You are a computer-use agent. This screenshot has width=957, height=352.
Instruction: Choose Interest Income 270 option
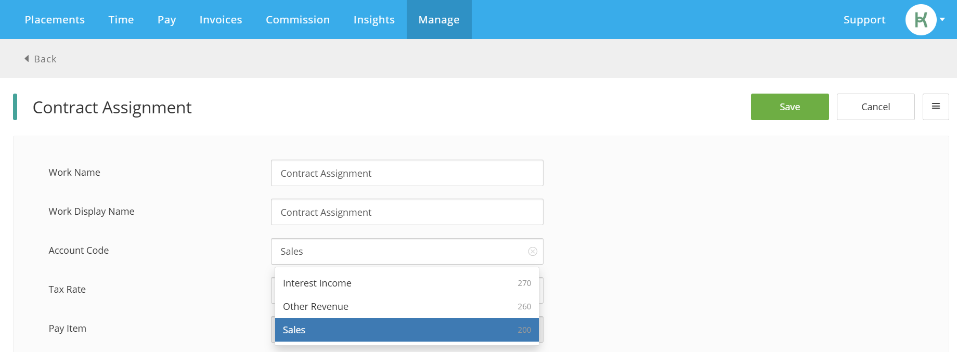[407, 283]
